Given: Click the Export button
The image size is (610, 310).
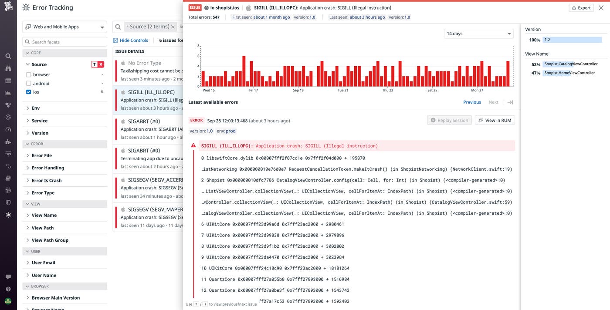Looking at the screenshot, I should tap(581, 7).
